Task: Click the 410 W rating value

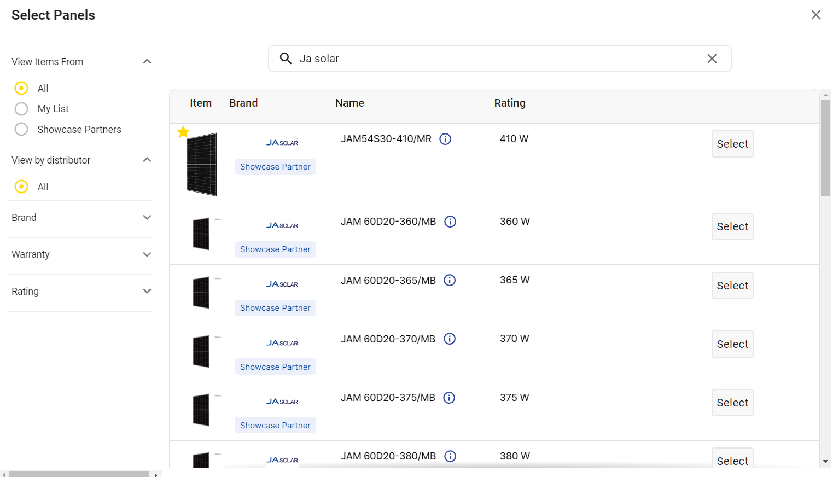Action: (514, 139)
